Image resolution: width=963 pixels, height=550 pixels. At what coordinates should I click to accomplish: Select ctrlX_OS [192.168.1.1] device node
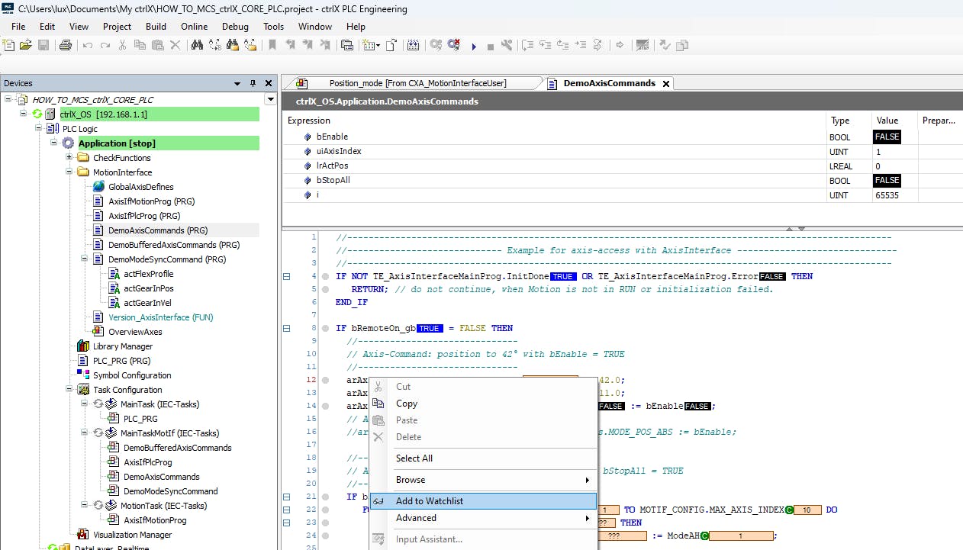coord(103,114)
